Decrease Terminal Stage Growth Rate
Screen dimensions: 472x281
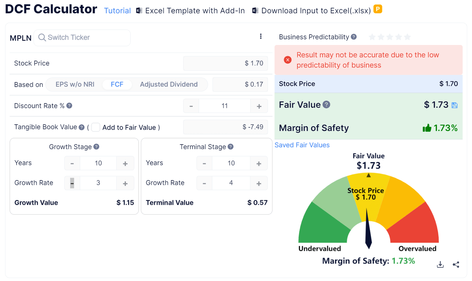point(204,183)
